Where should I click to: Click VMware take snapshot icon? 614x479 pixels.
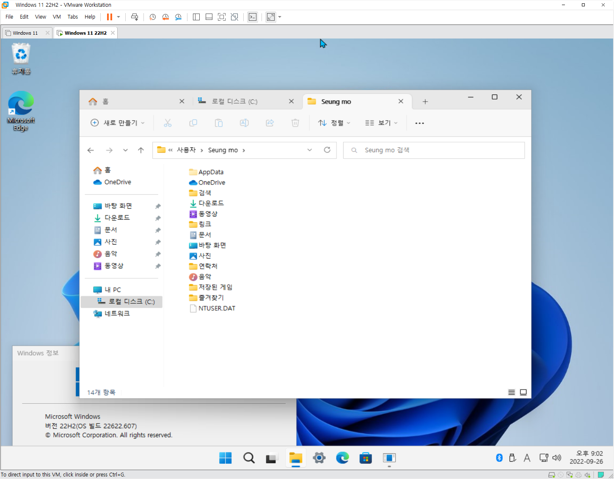[153, 17]
